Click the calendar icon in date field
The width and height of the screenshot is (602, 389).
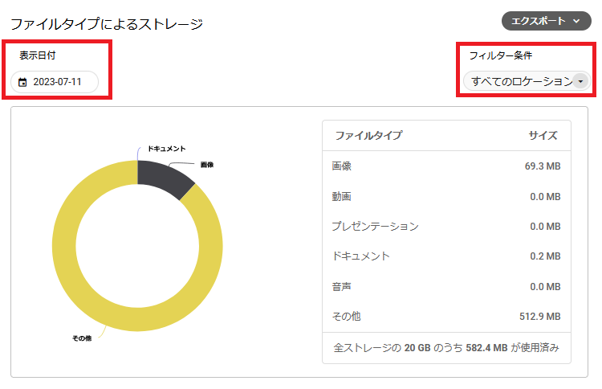click(22, 82)
